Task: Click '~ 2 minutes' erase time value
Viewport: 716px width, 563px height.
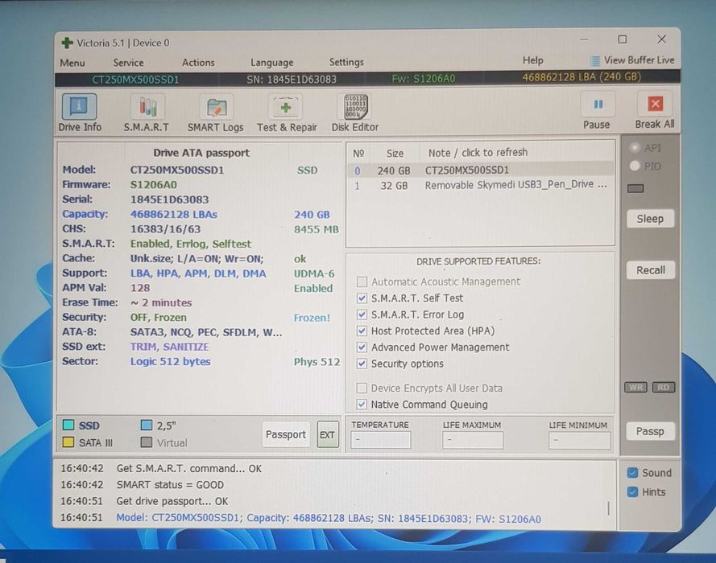Action: click(x=161, y=302)
